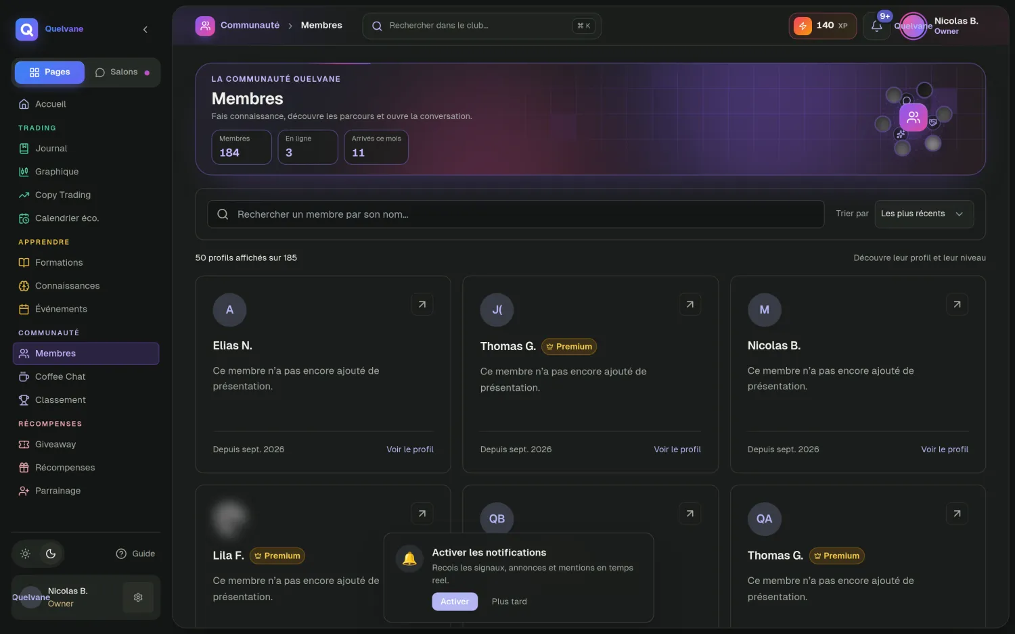
Task: Click the magnifier icon in member search
Action: (223, 214)
